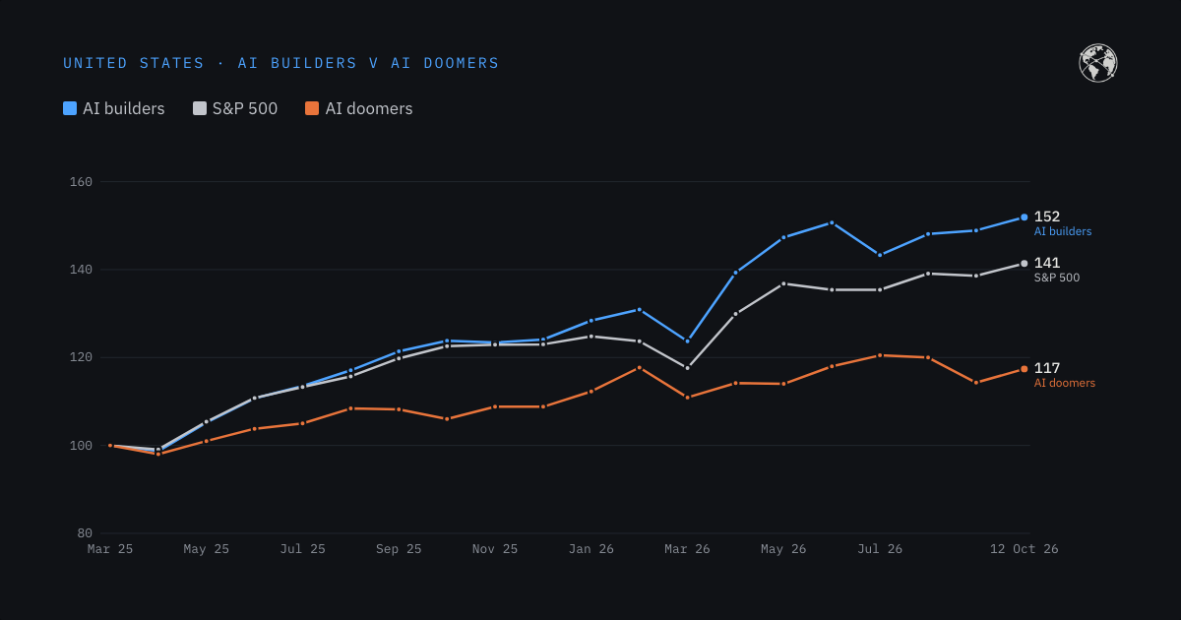Click the chart title "United States · AI Builders v AI Doomers"
The width and height of the screenshot is (1181, 620).
point(281,63)
